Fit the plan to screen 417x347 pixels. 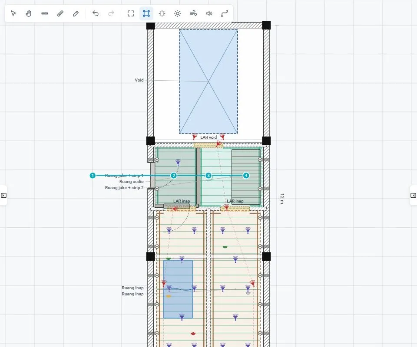click(131, 13)
